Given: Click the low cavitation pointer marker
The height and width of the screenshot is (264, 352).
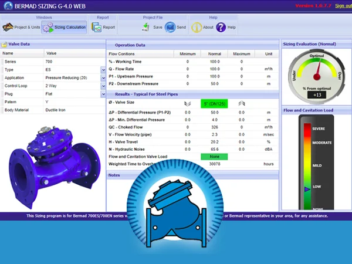Looking at the screenshot, I should tap(307, 189).
